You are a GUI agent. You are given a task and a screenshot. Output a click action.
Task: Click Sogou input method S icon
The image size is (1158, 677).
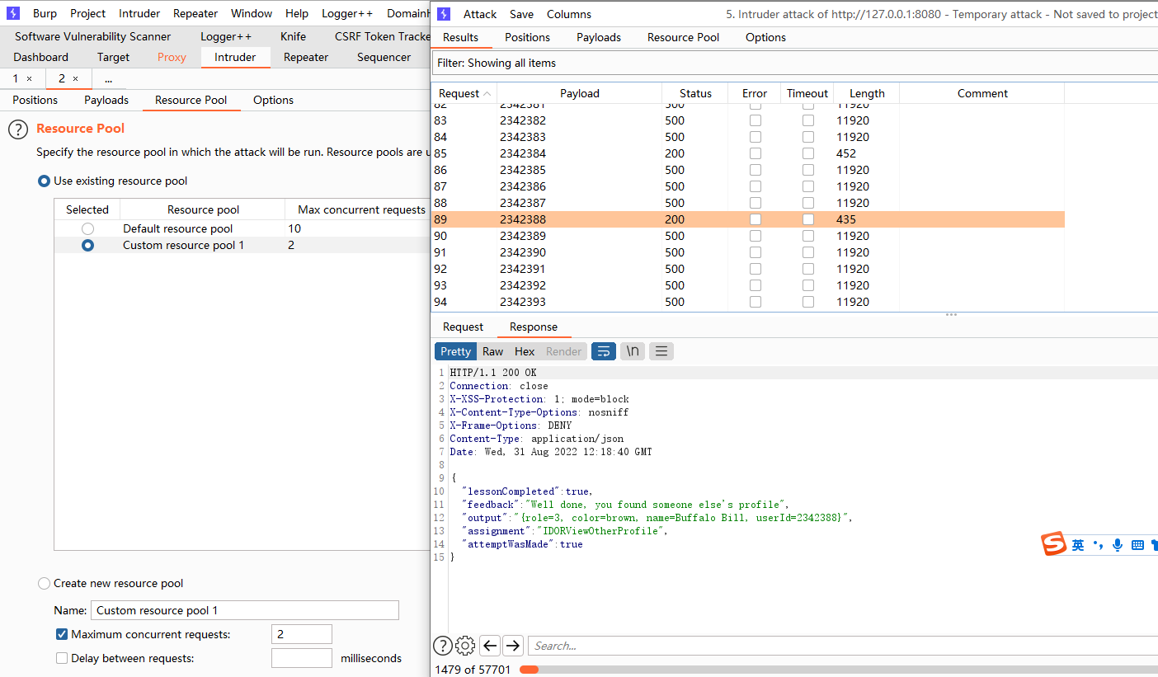pos(1054,544)
